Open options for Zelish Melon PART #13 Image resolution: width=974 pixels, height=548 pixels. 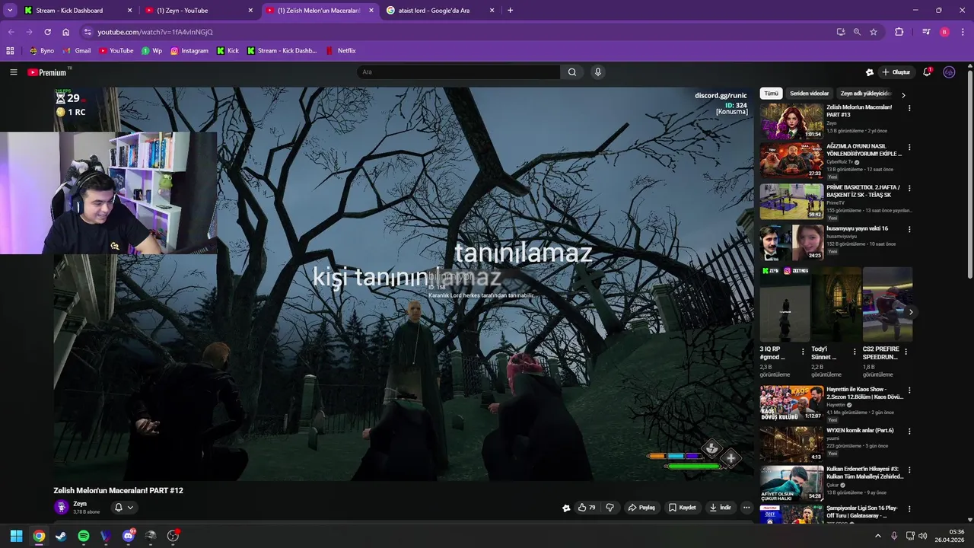point(909,108)
